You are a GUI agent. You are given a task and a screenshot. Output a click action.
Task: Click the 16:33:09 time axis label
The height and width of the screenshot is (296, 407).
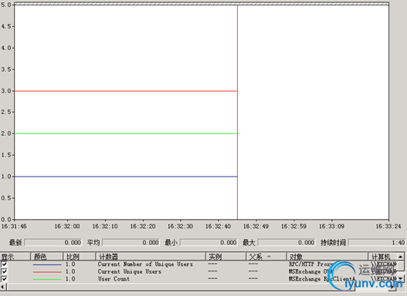tap(332, 227)
